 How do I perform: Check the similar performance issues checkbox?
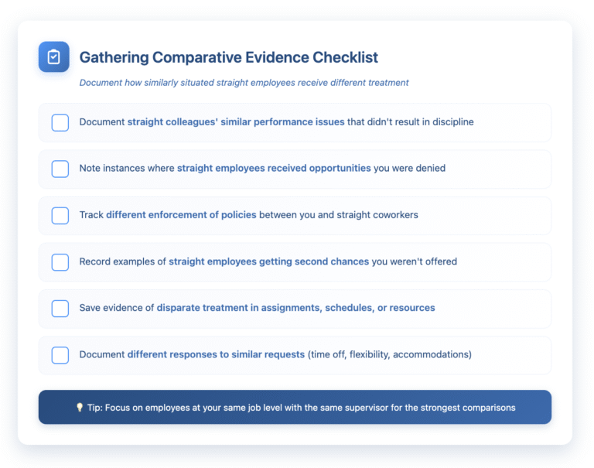click(60, 122)
